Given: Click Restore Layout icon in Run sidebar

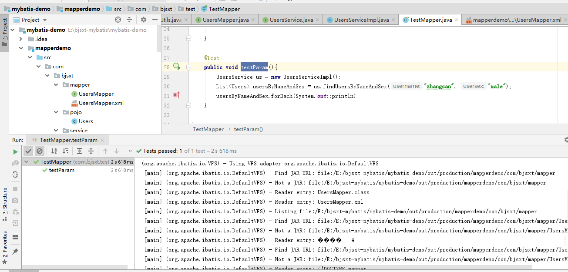Looking at the screenshot, I should point(16,237).
